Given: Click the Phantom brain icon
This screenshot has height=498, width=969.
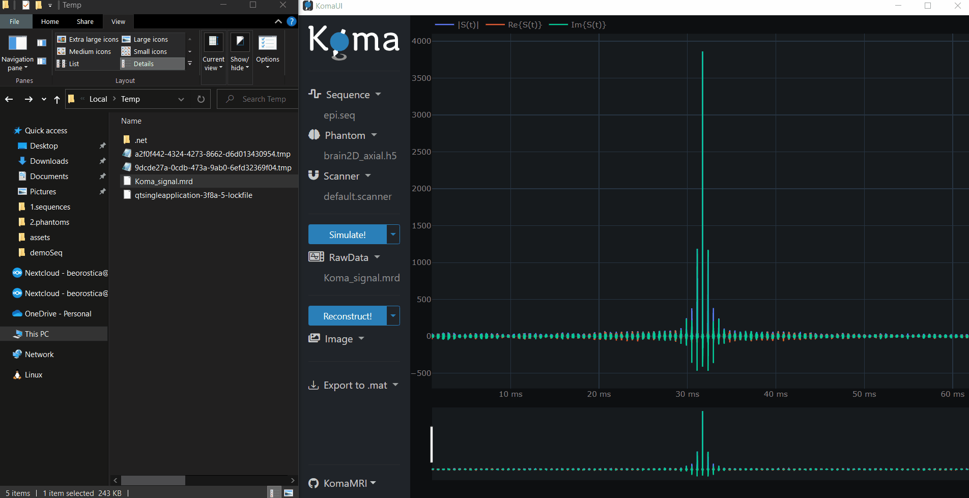Looking at the screenshot, I should tap(314, 135).
